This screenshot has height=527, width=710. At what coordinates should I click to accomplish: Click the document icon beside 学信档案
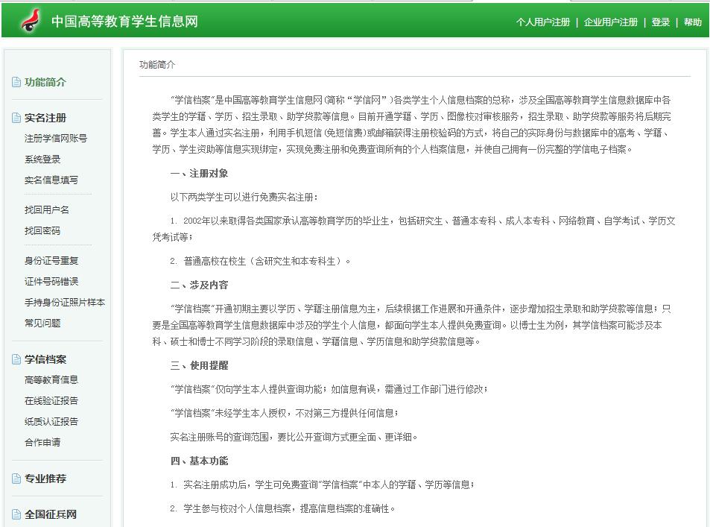(16, 359)
